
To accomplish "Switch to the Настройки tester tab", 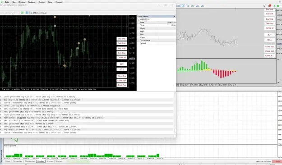I will coord(18,161).
